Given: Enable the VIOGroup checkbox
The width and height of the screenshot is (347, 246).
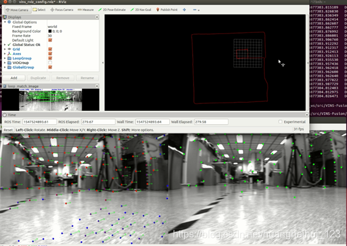Looking at the screenshot, I should point(50,63).
